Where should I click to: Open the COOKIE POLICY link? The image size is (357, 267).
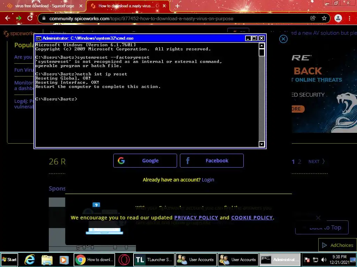(x=252, y=218)
